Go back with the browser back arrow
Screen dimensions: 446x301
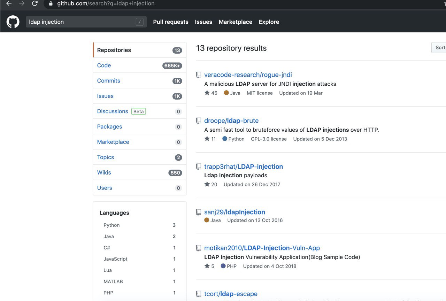click(x=9, y=3)
